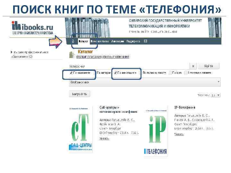Focus the search field containing телефония
The width and height of the screenshot is (231, 173).
[129, 66]
